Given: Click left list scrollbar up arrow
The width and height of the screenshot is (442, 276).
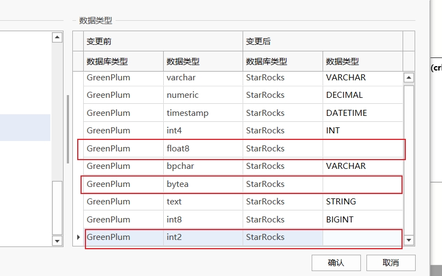Looking at the screenshot, I should click(x=57, y=37).
